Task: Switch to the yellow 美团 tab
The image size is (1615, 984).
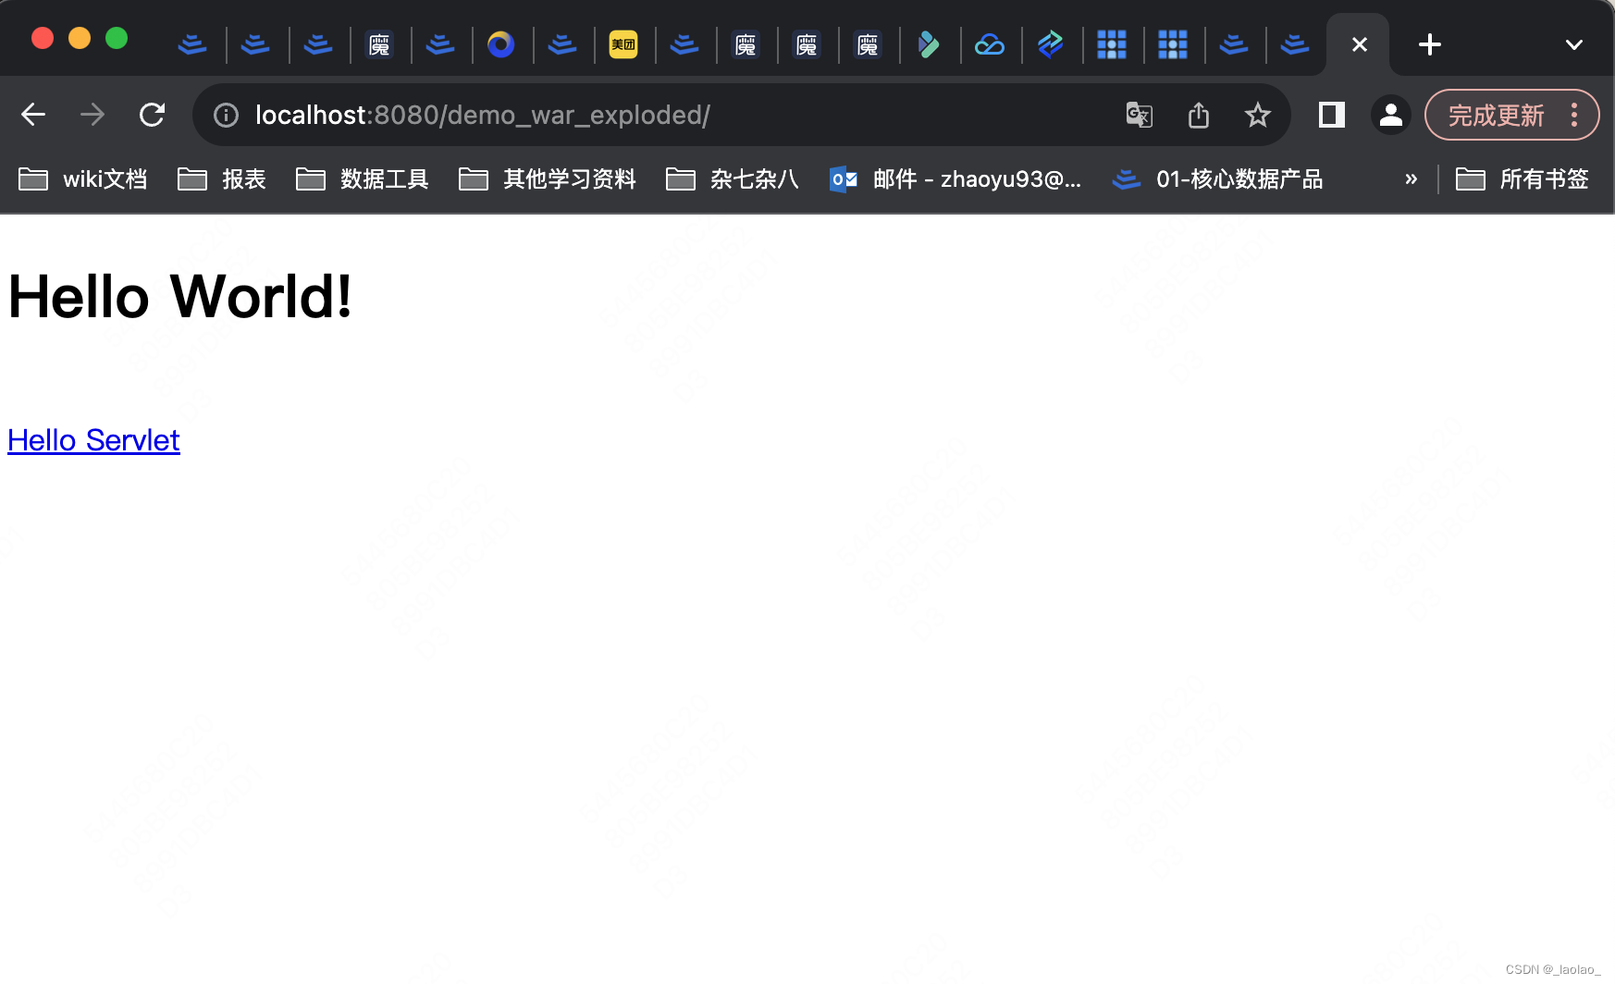Action: (x=623, y=44)
